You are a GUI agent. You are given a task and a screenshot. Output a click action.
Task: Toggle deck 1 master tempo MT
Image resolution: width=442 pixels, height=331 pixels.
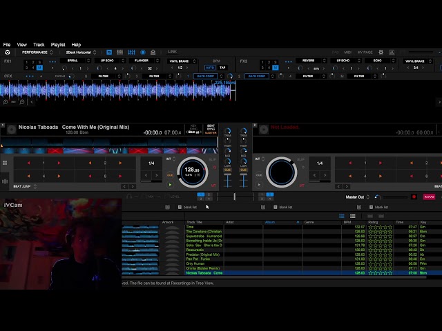point(213,185)
